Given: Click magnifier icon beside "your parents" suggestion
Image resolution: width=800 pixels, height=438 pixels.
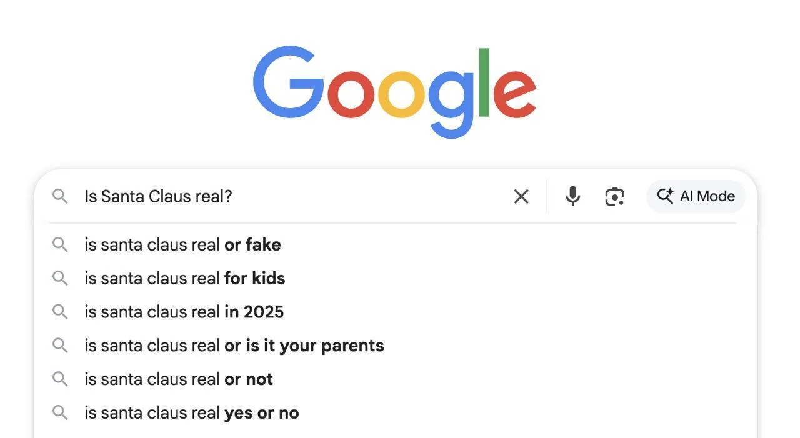Looking at the screenshot, I should point(60,346).
